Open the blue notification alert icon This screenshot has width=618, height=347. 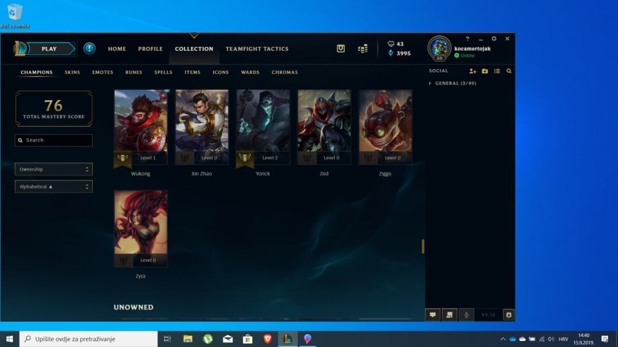89,48
